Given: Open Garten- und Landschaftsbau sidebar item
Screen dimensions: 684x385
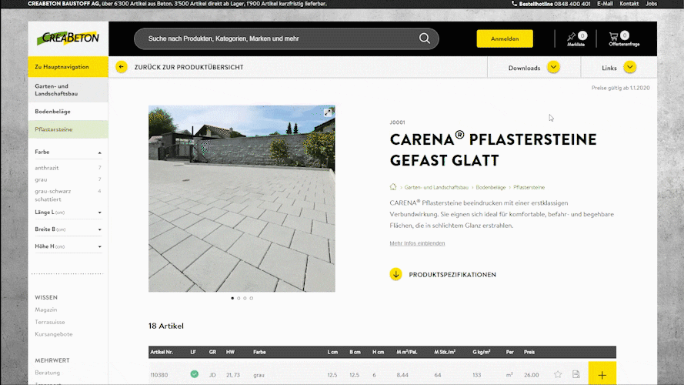Looking at the screenshot, I should click(68, 90).
